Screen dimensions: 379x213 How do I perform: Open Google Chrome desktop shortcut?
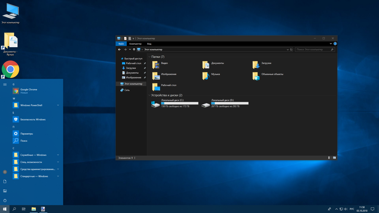10,70
